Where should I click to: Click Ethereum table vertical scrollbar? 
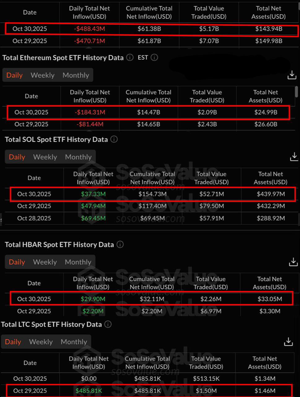pos(297,92)
